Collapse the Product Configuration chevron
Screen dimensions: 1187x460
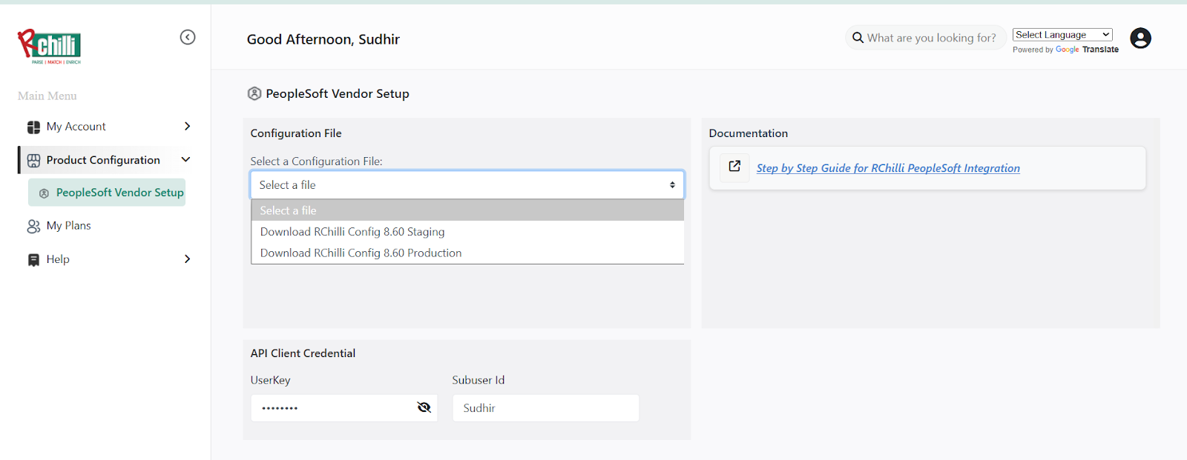pyautogui.click(x=186, y=160)
